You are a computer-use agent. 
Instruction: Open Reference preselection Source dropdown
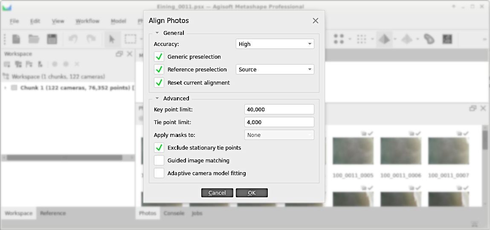coord(275,69)
